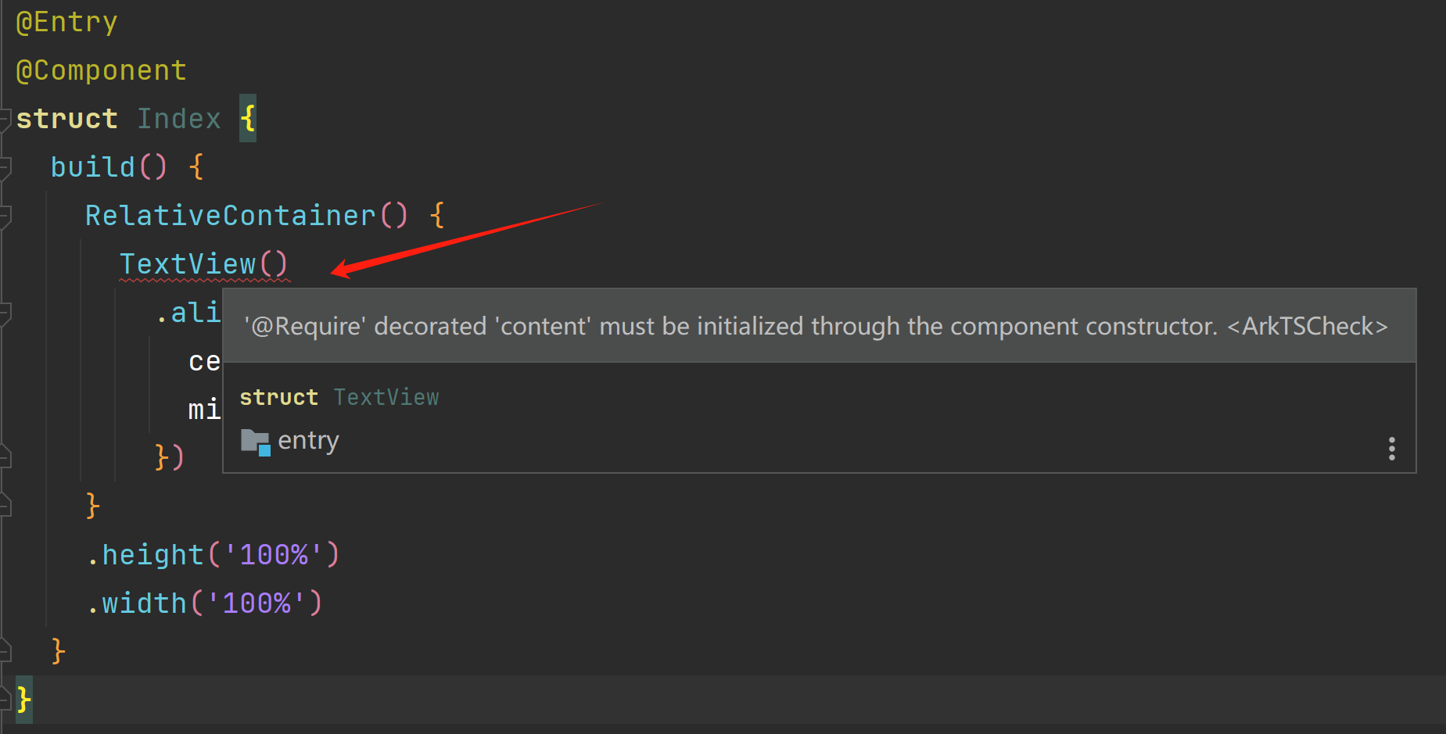
Task: Click fold end marker at the }) line
Action: pos(5,457)
